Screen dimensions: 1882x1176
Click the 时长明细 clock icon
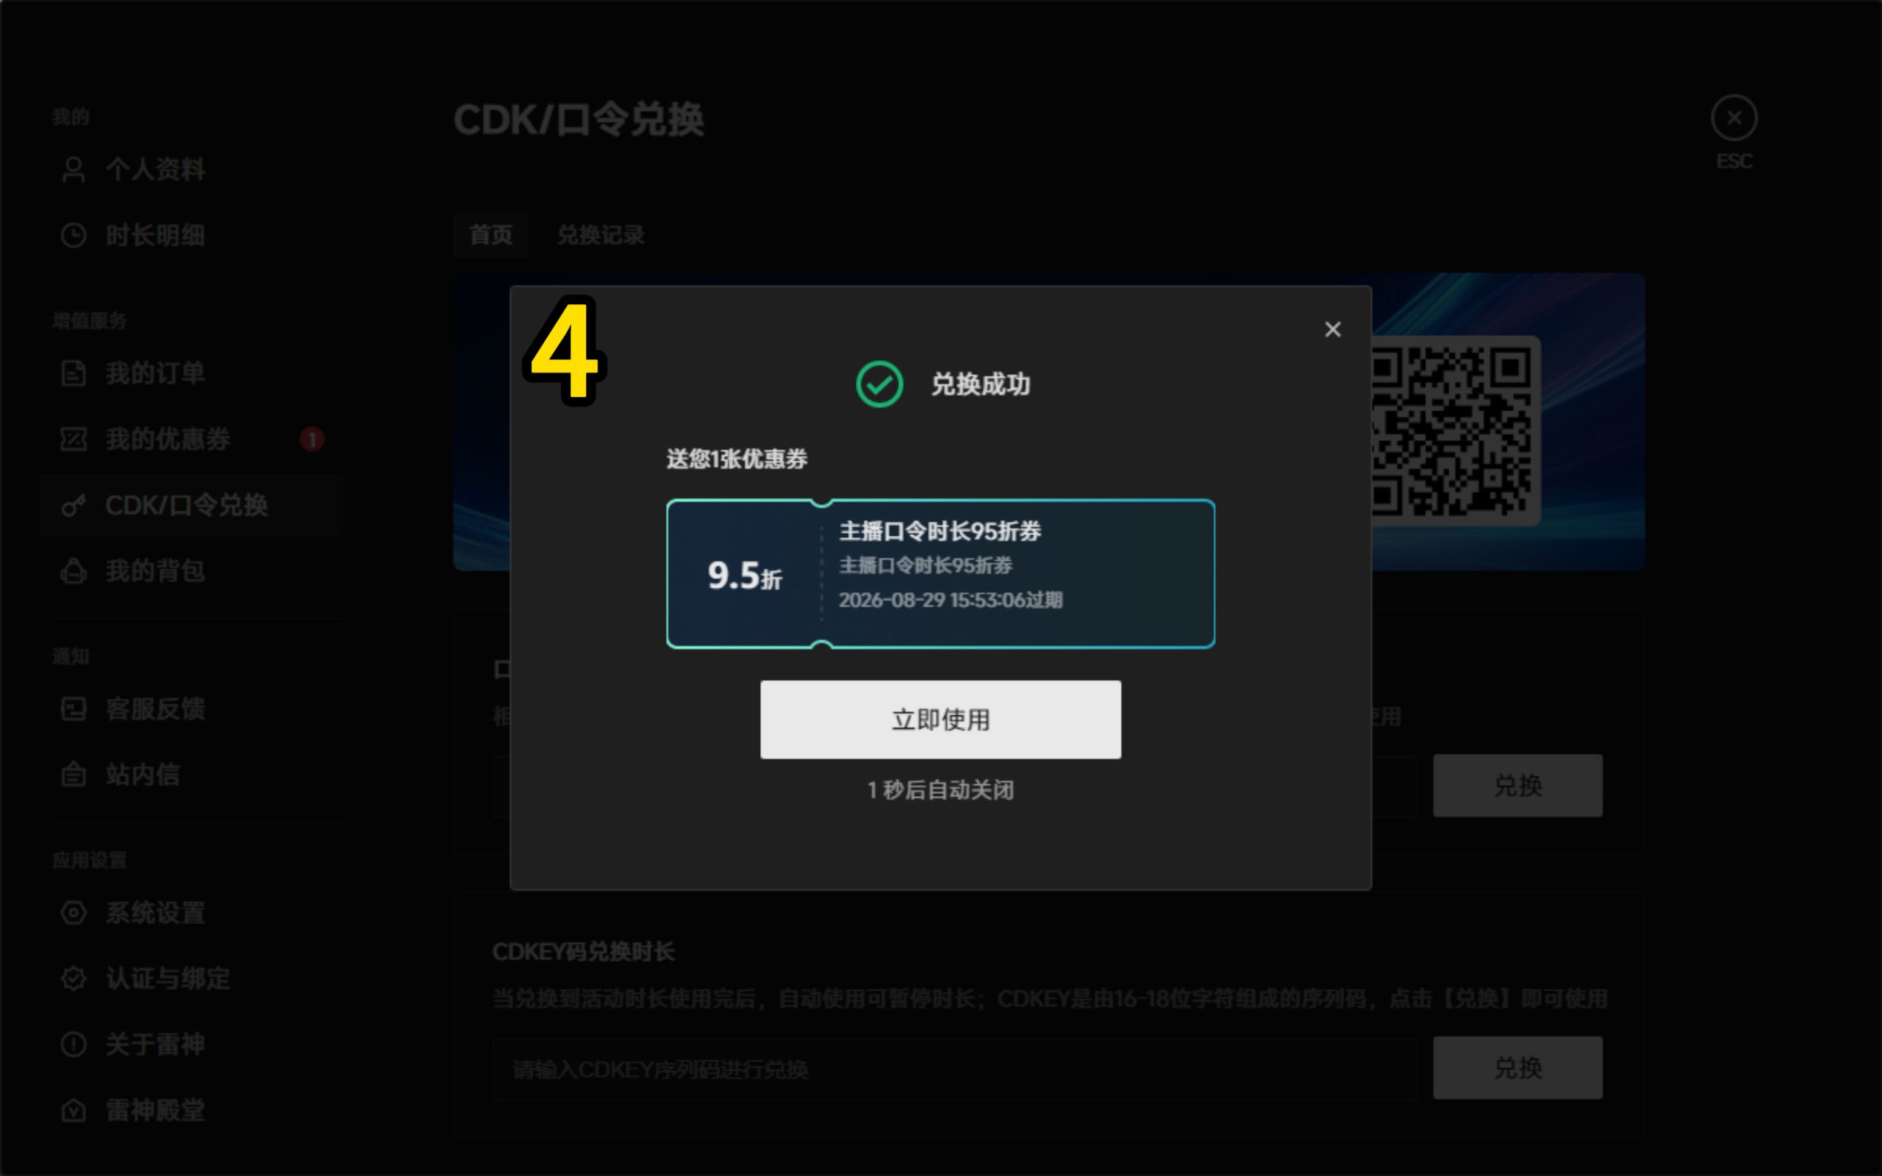[x=74, y=236]
